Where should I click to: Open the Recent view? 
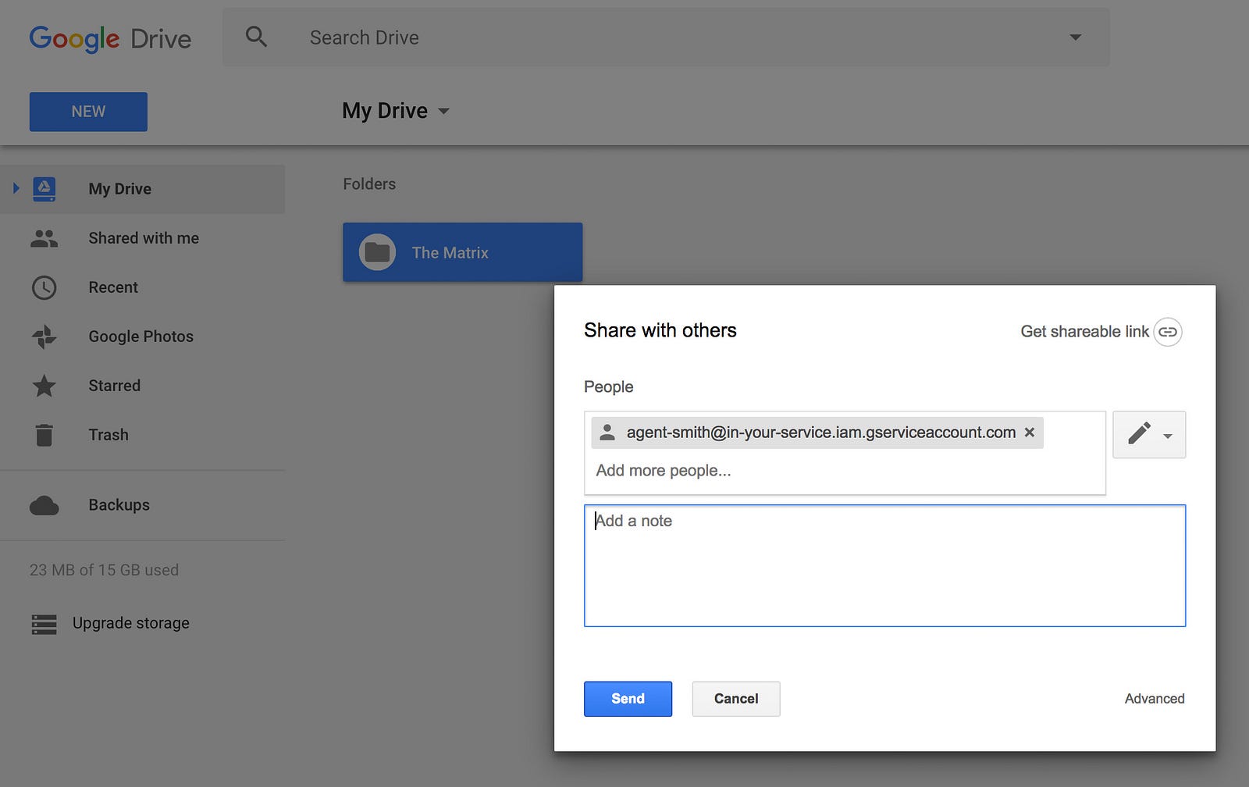click(113, 287)
